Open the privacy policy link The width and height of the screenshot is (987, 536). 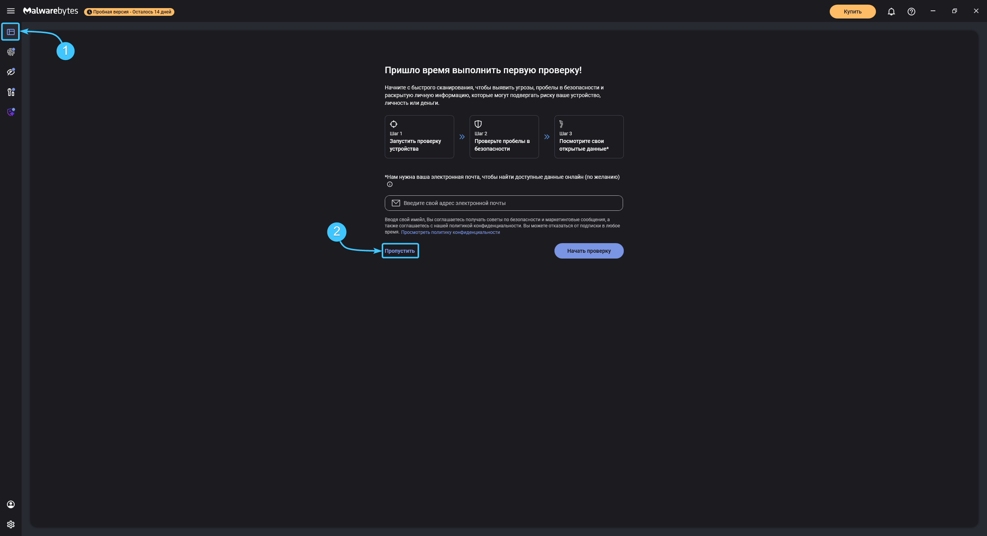pos(450,232)
